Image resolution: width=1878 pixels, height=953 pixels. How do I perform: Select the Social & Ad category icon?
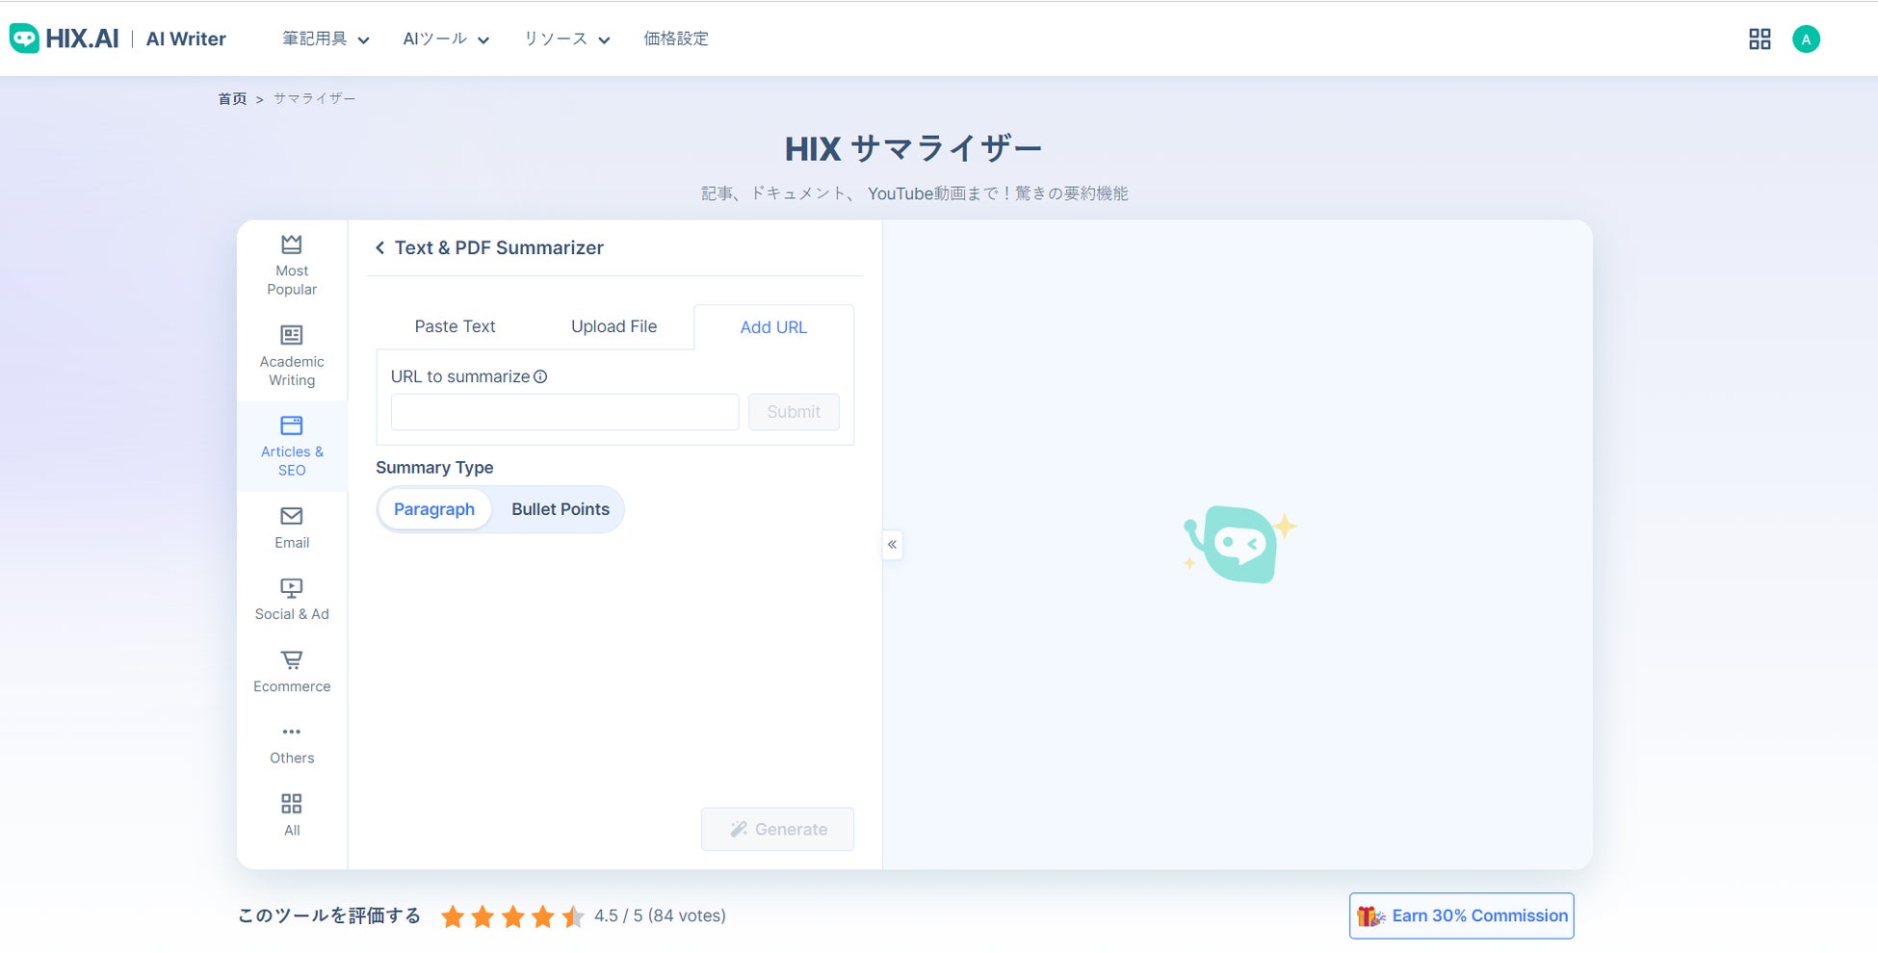click(x=292, y=587)
